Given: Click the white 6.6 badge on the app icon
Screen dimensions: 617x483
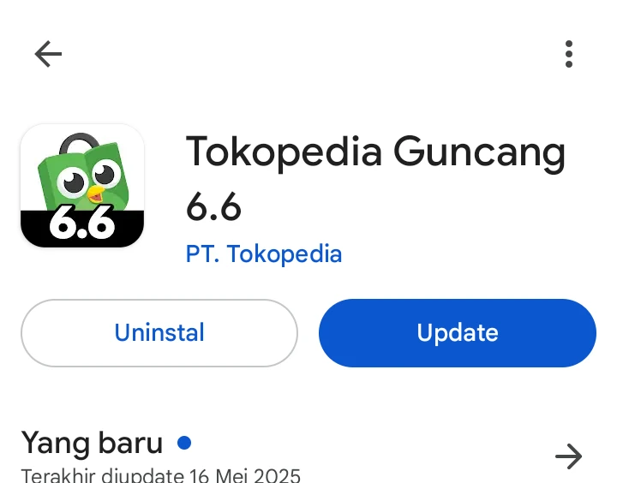Looking at the screenshot, I should 82,222.
